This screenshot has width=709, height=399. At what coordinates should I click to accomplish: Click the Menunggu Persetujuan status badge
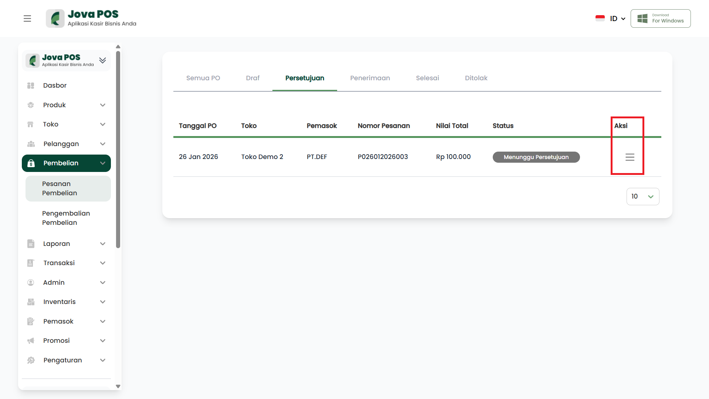coord(536,157)
